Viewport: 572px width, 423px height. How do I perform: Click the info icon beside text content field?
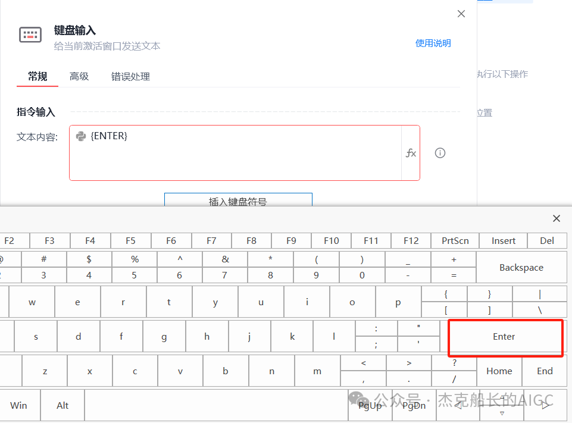(440, 153)
